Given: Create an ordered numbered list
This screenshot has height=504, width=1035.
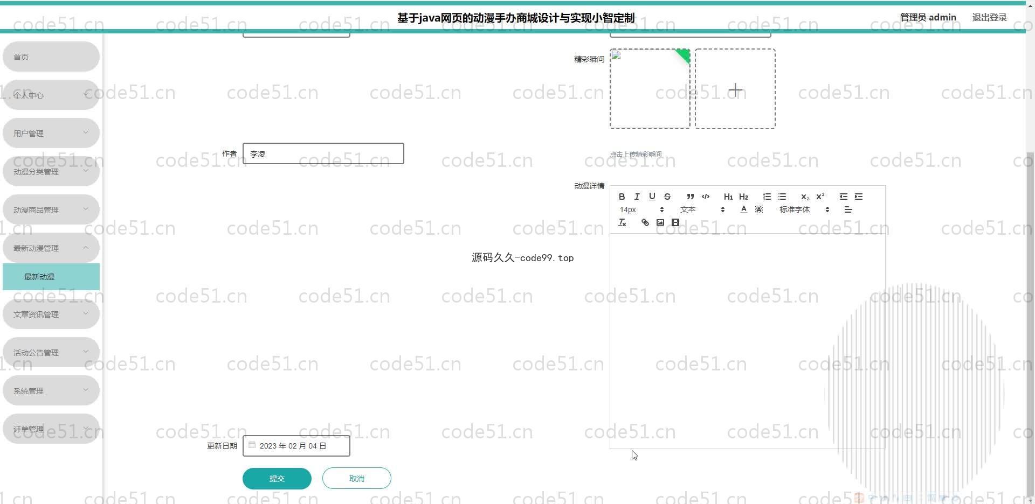Looking at the screenshot, I should click(x=767, y=197).
